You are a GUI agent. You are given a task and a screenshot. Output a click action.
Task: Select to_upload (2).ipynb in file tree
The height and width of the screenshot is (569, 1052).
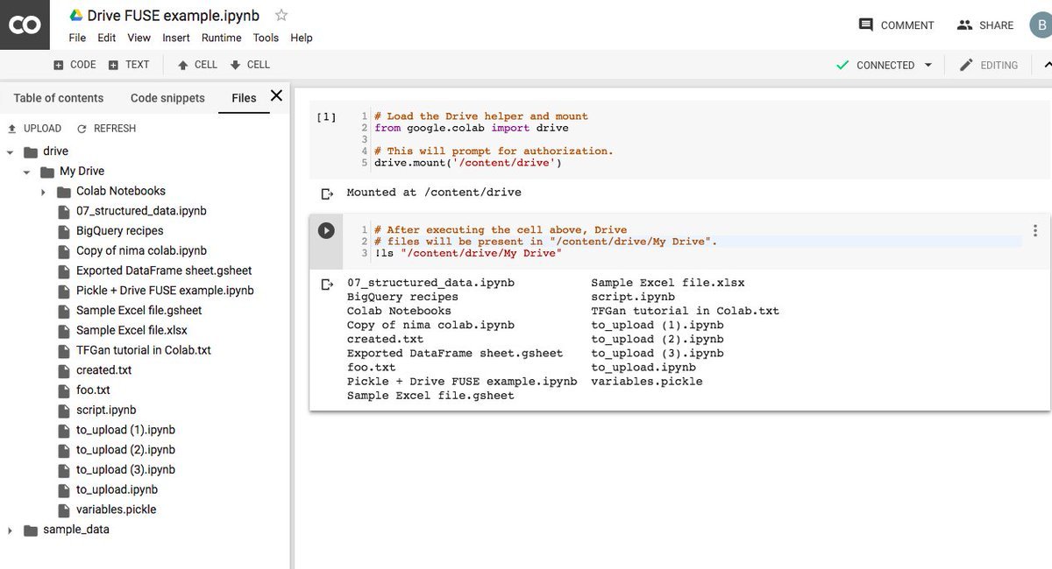coord(125,450)
